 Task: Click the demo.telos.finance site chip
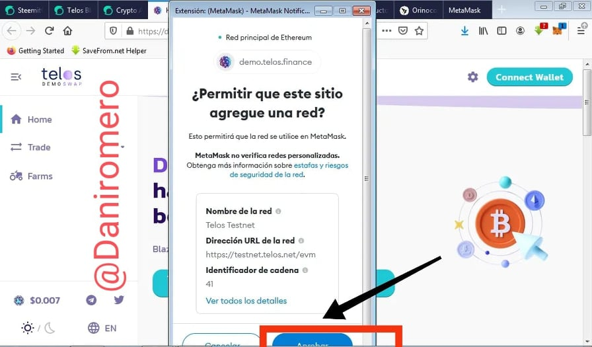pyautogui.click(x=268, y=62)
